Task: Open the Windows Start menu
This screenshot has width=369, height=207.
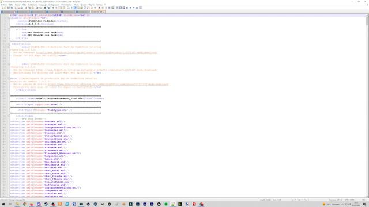Action: (3, 204)
